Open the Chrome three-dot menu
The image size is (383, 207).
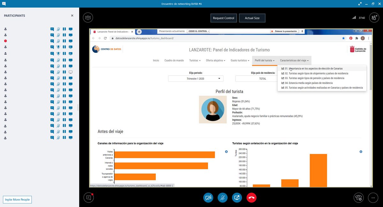[x=368, y=38]
